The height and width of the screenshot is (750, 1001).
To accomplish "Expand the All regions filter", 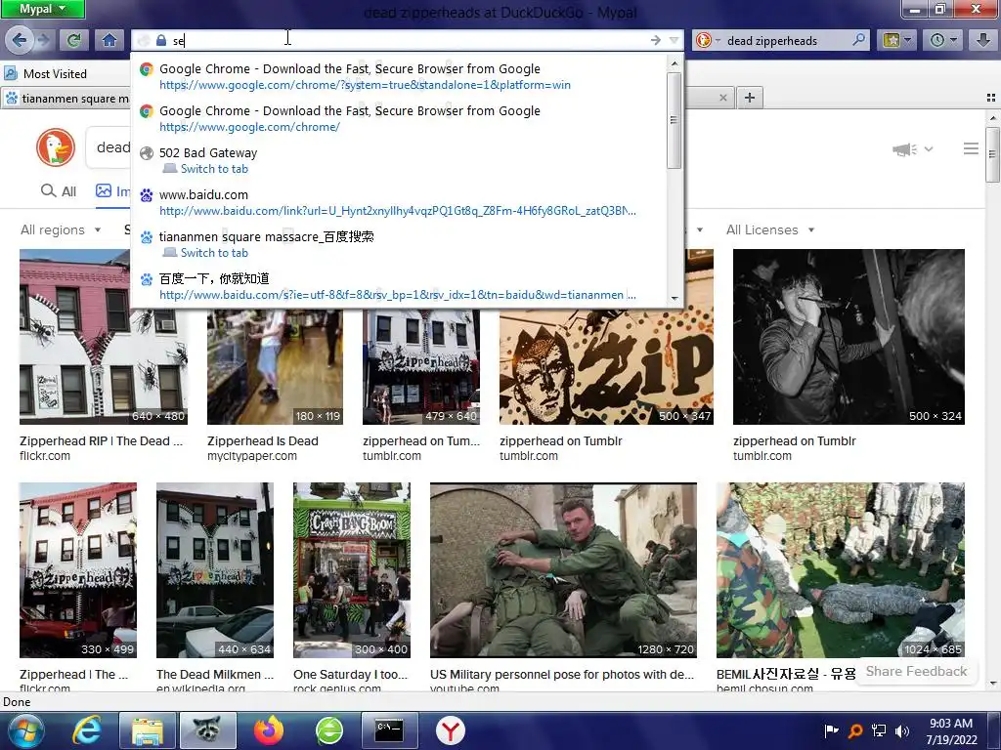I will point(61,229).
